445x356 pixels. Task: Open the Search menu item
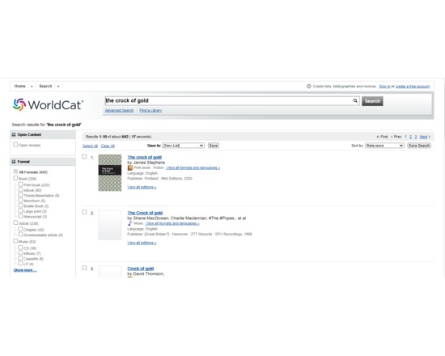[x=45, y=86]
